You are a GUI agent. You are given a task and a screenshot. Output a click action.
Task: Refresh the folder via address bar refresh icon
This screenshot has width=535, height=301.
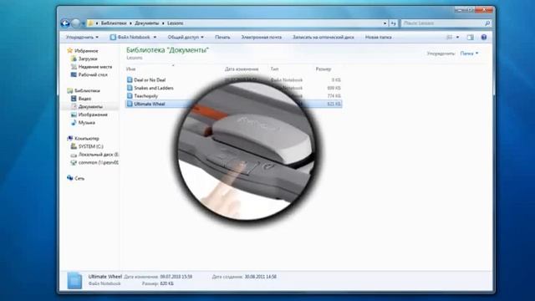[x=394, y=23]
